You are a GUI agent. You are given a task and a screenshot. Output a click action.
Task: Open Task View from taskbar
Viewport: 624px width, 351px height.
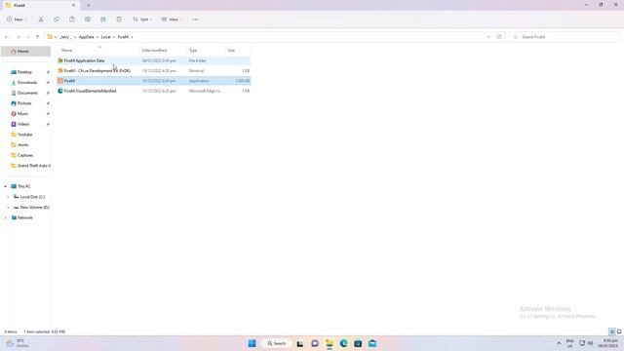[300, 343]
